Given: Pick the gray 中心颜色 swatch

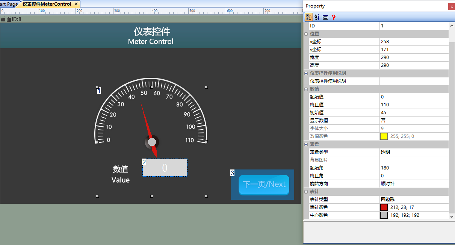Looking at the screenshot, I should (384, 215).
